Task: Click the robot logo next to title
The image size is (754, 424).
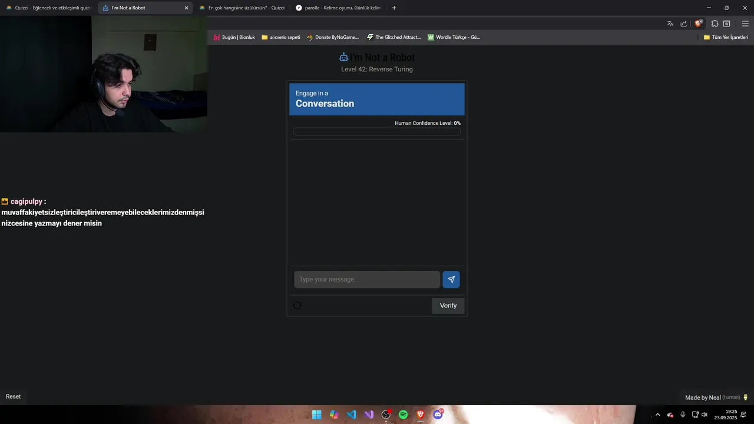Action: coord(344,57)
